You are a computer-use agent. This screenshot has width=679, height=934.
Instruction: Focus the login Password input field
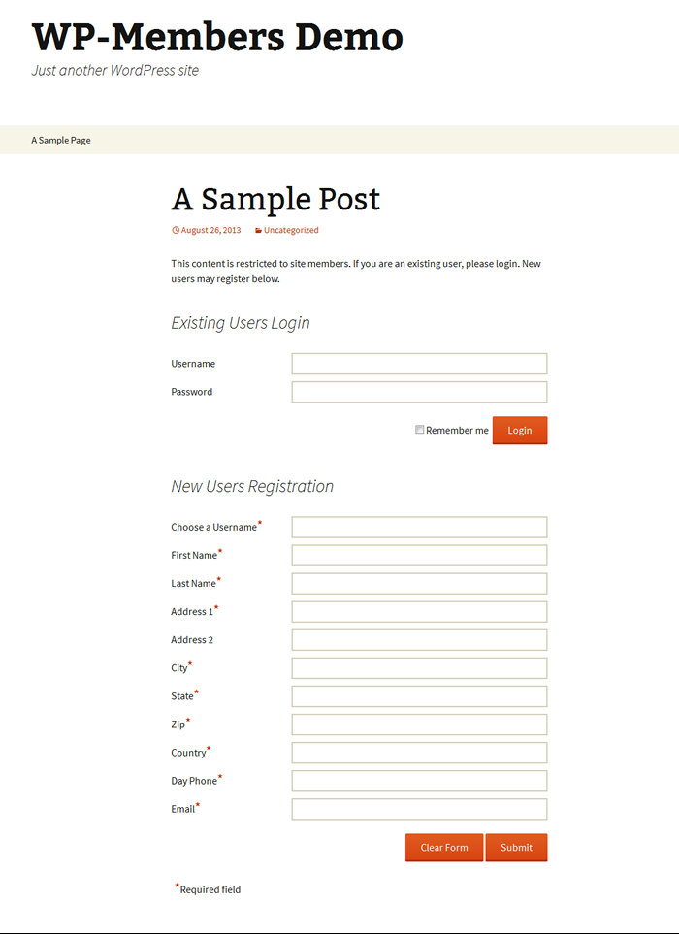pyautogui.click(x=419, y=392)
